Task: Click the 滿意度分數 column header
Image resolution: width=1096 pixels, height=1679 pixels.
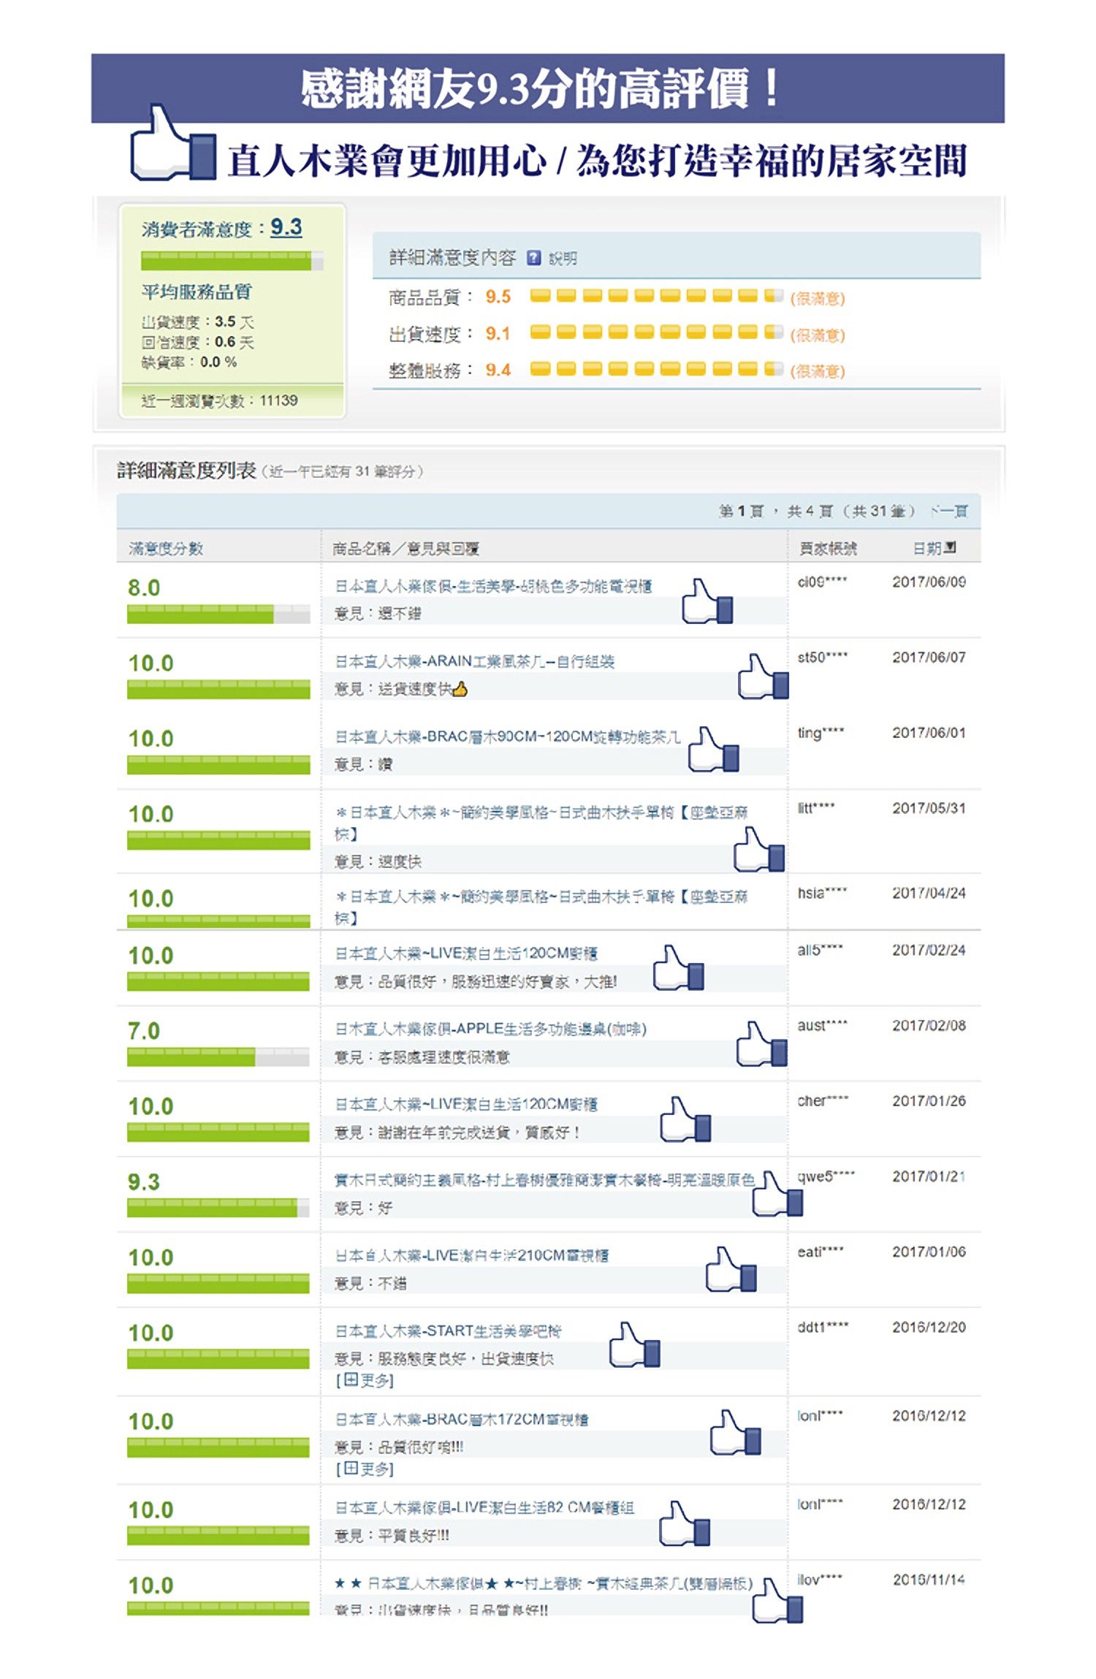Action: [x=166, y=549]
